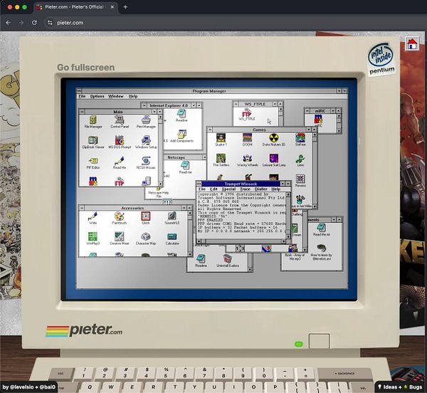Open Program Manager File menu

[x=82, y=96]
